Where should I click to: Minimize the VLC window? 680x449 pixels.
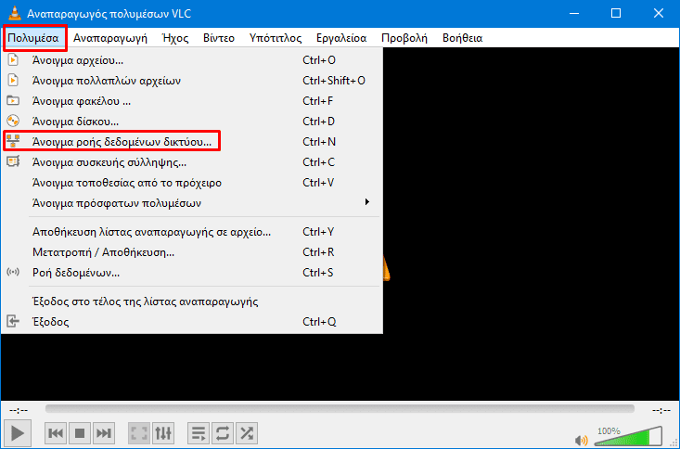click(574, 13)
